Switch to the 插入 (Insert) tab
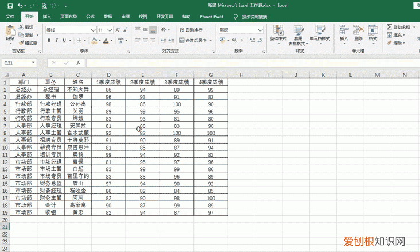The height and width of the screenshot is (252, 420). [46, 17]
